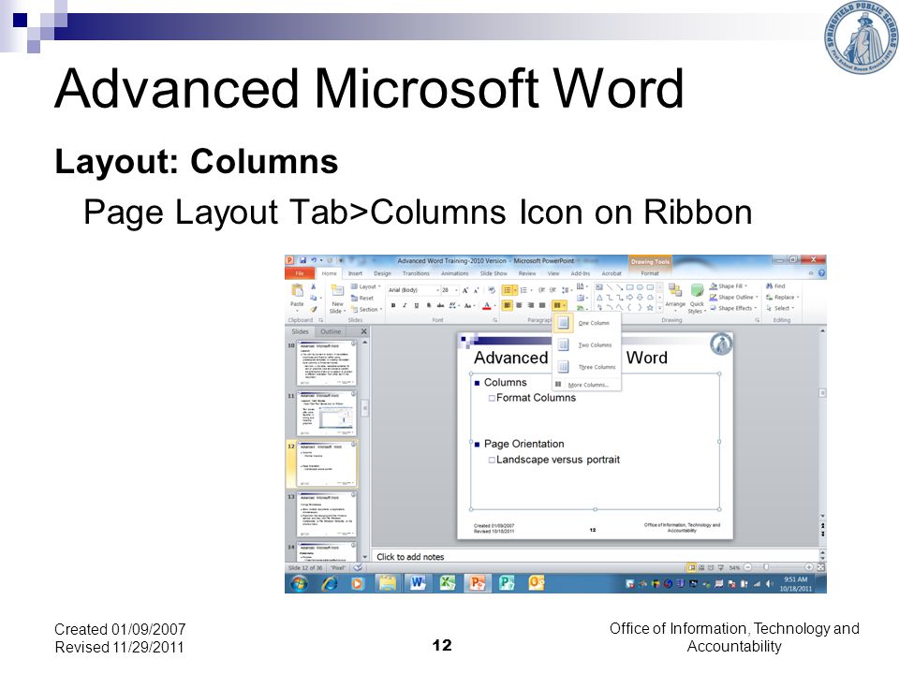The width and height of the screenshot is (899, 674).
Task: Select the triangle shape in shapes gallery
Action: click(599, 298)
